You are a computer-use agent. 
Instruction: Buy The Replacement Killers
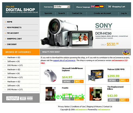(124, 100)
